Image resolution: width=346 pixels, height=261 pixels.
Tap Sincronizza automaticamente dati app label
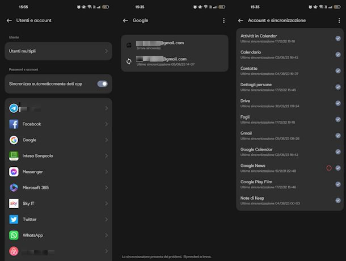(x=45, y=84)
